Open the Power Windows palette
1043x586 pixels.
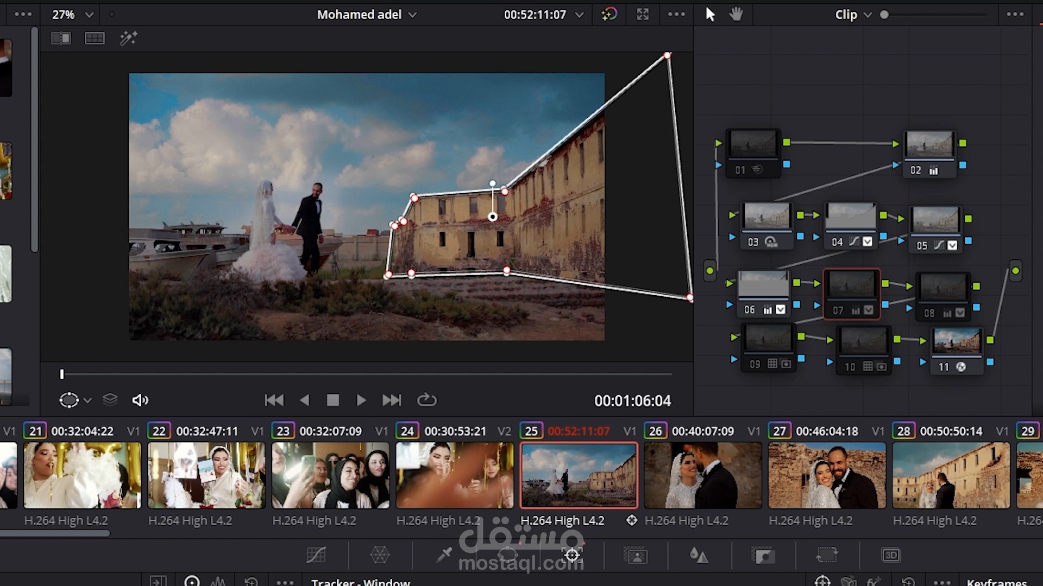[508, 555]
